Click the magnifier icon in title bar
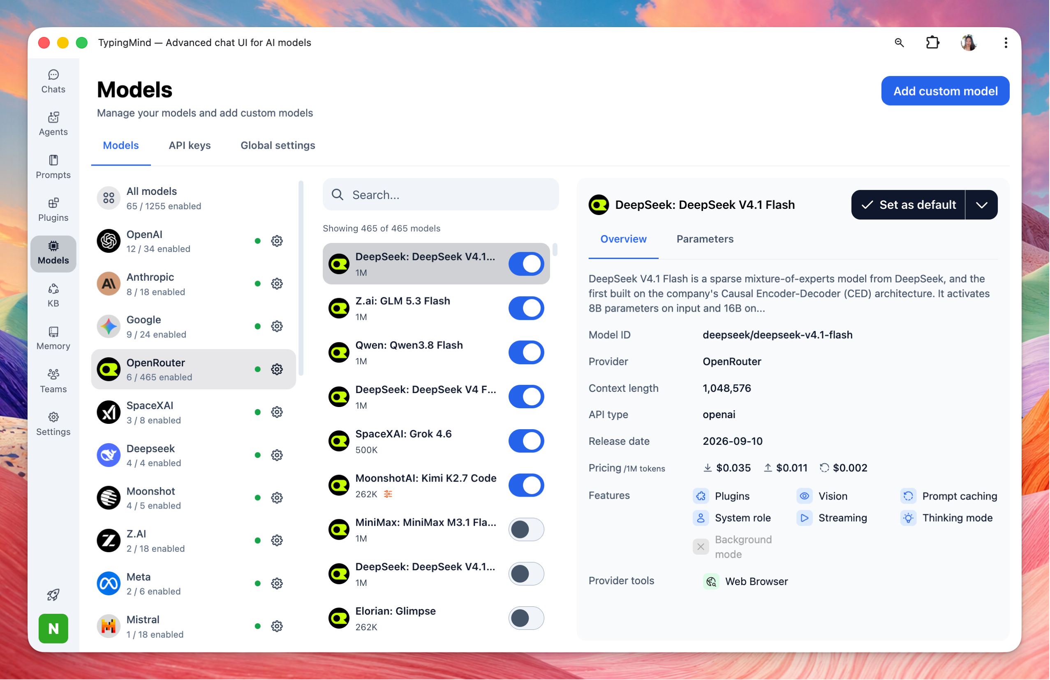 899,42
